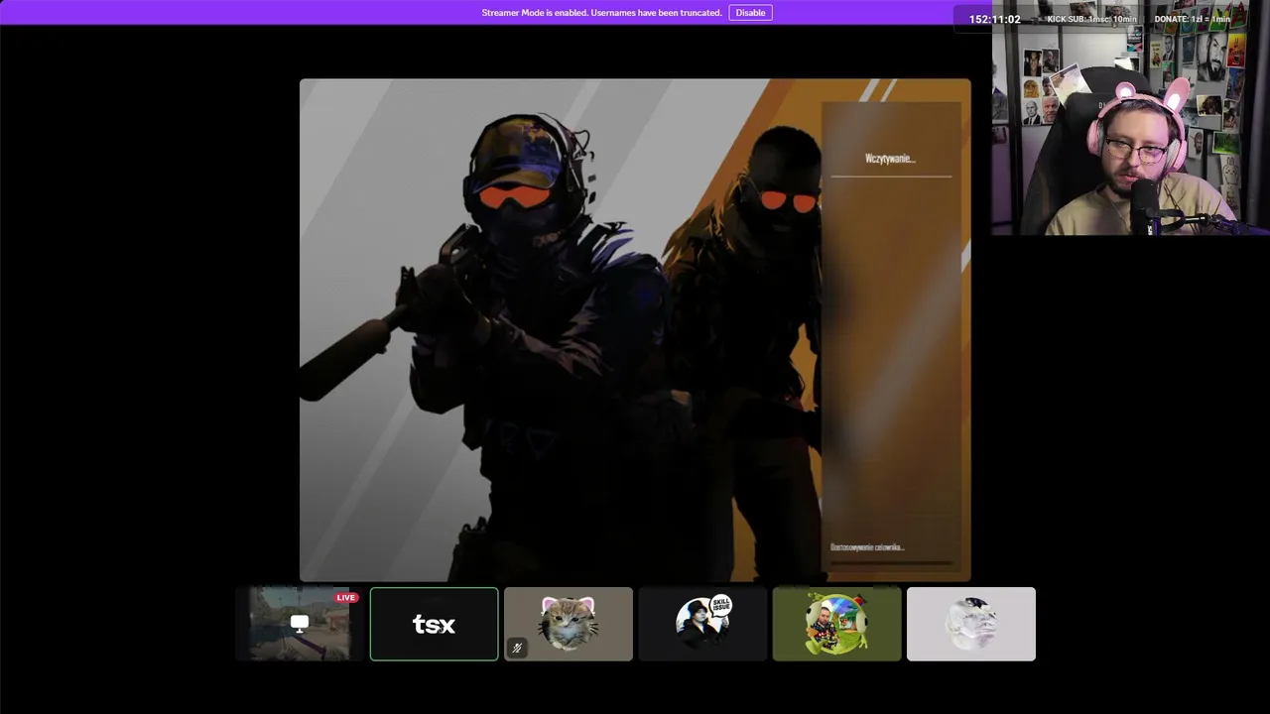This screenshot has height=714, width=1270.
Task: Click the 'DONATE: 1zł = 1min' overlay text
Action: tap(1192, 19)
